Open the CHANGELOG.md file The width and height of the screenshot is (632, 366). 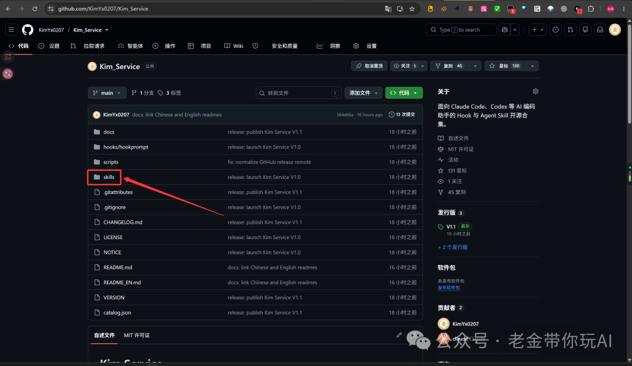122,222
